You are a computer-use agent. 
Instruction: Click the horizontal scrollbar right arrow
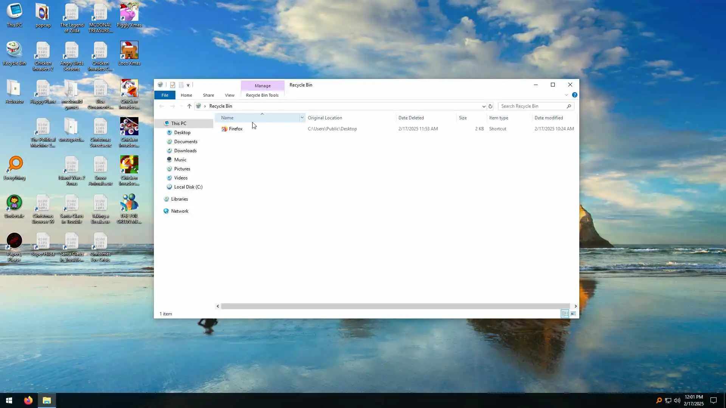point(576,306)
